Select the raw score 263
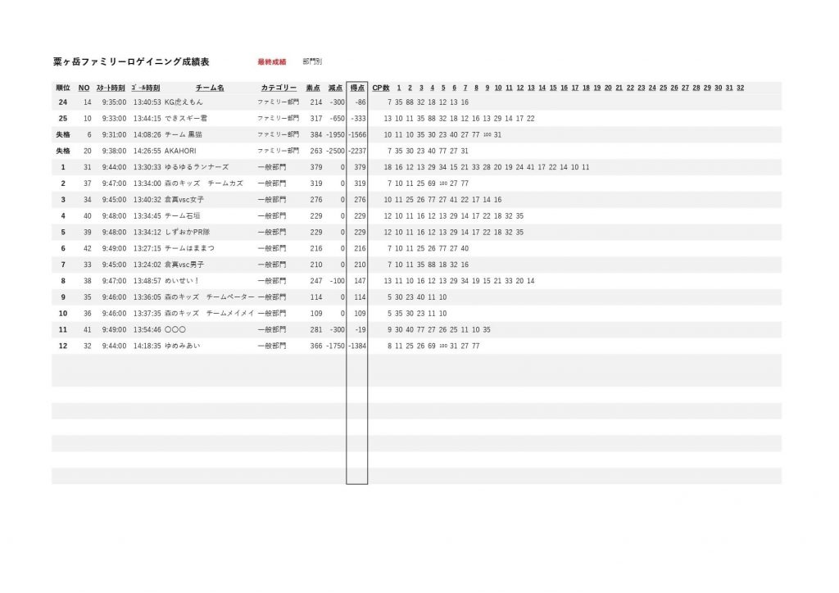The image size is (839, 593). 316,151
